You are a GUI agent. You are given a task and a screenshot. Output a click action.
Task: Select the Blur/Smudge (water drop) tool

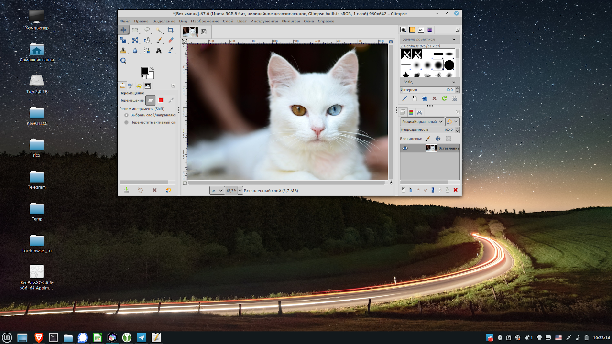point(135,51)
